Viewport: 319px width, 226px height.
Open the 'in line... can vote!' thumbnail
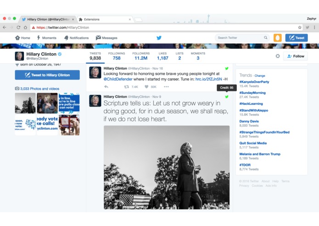coord(69,103)
